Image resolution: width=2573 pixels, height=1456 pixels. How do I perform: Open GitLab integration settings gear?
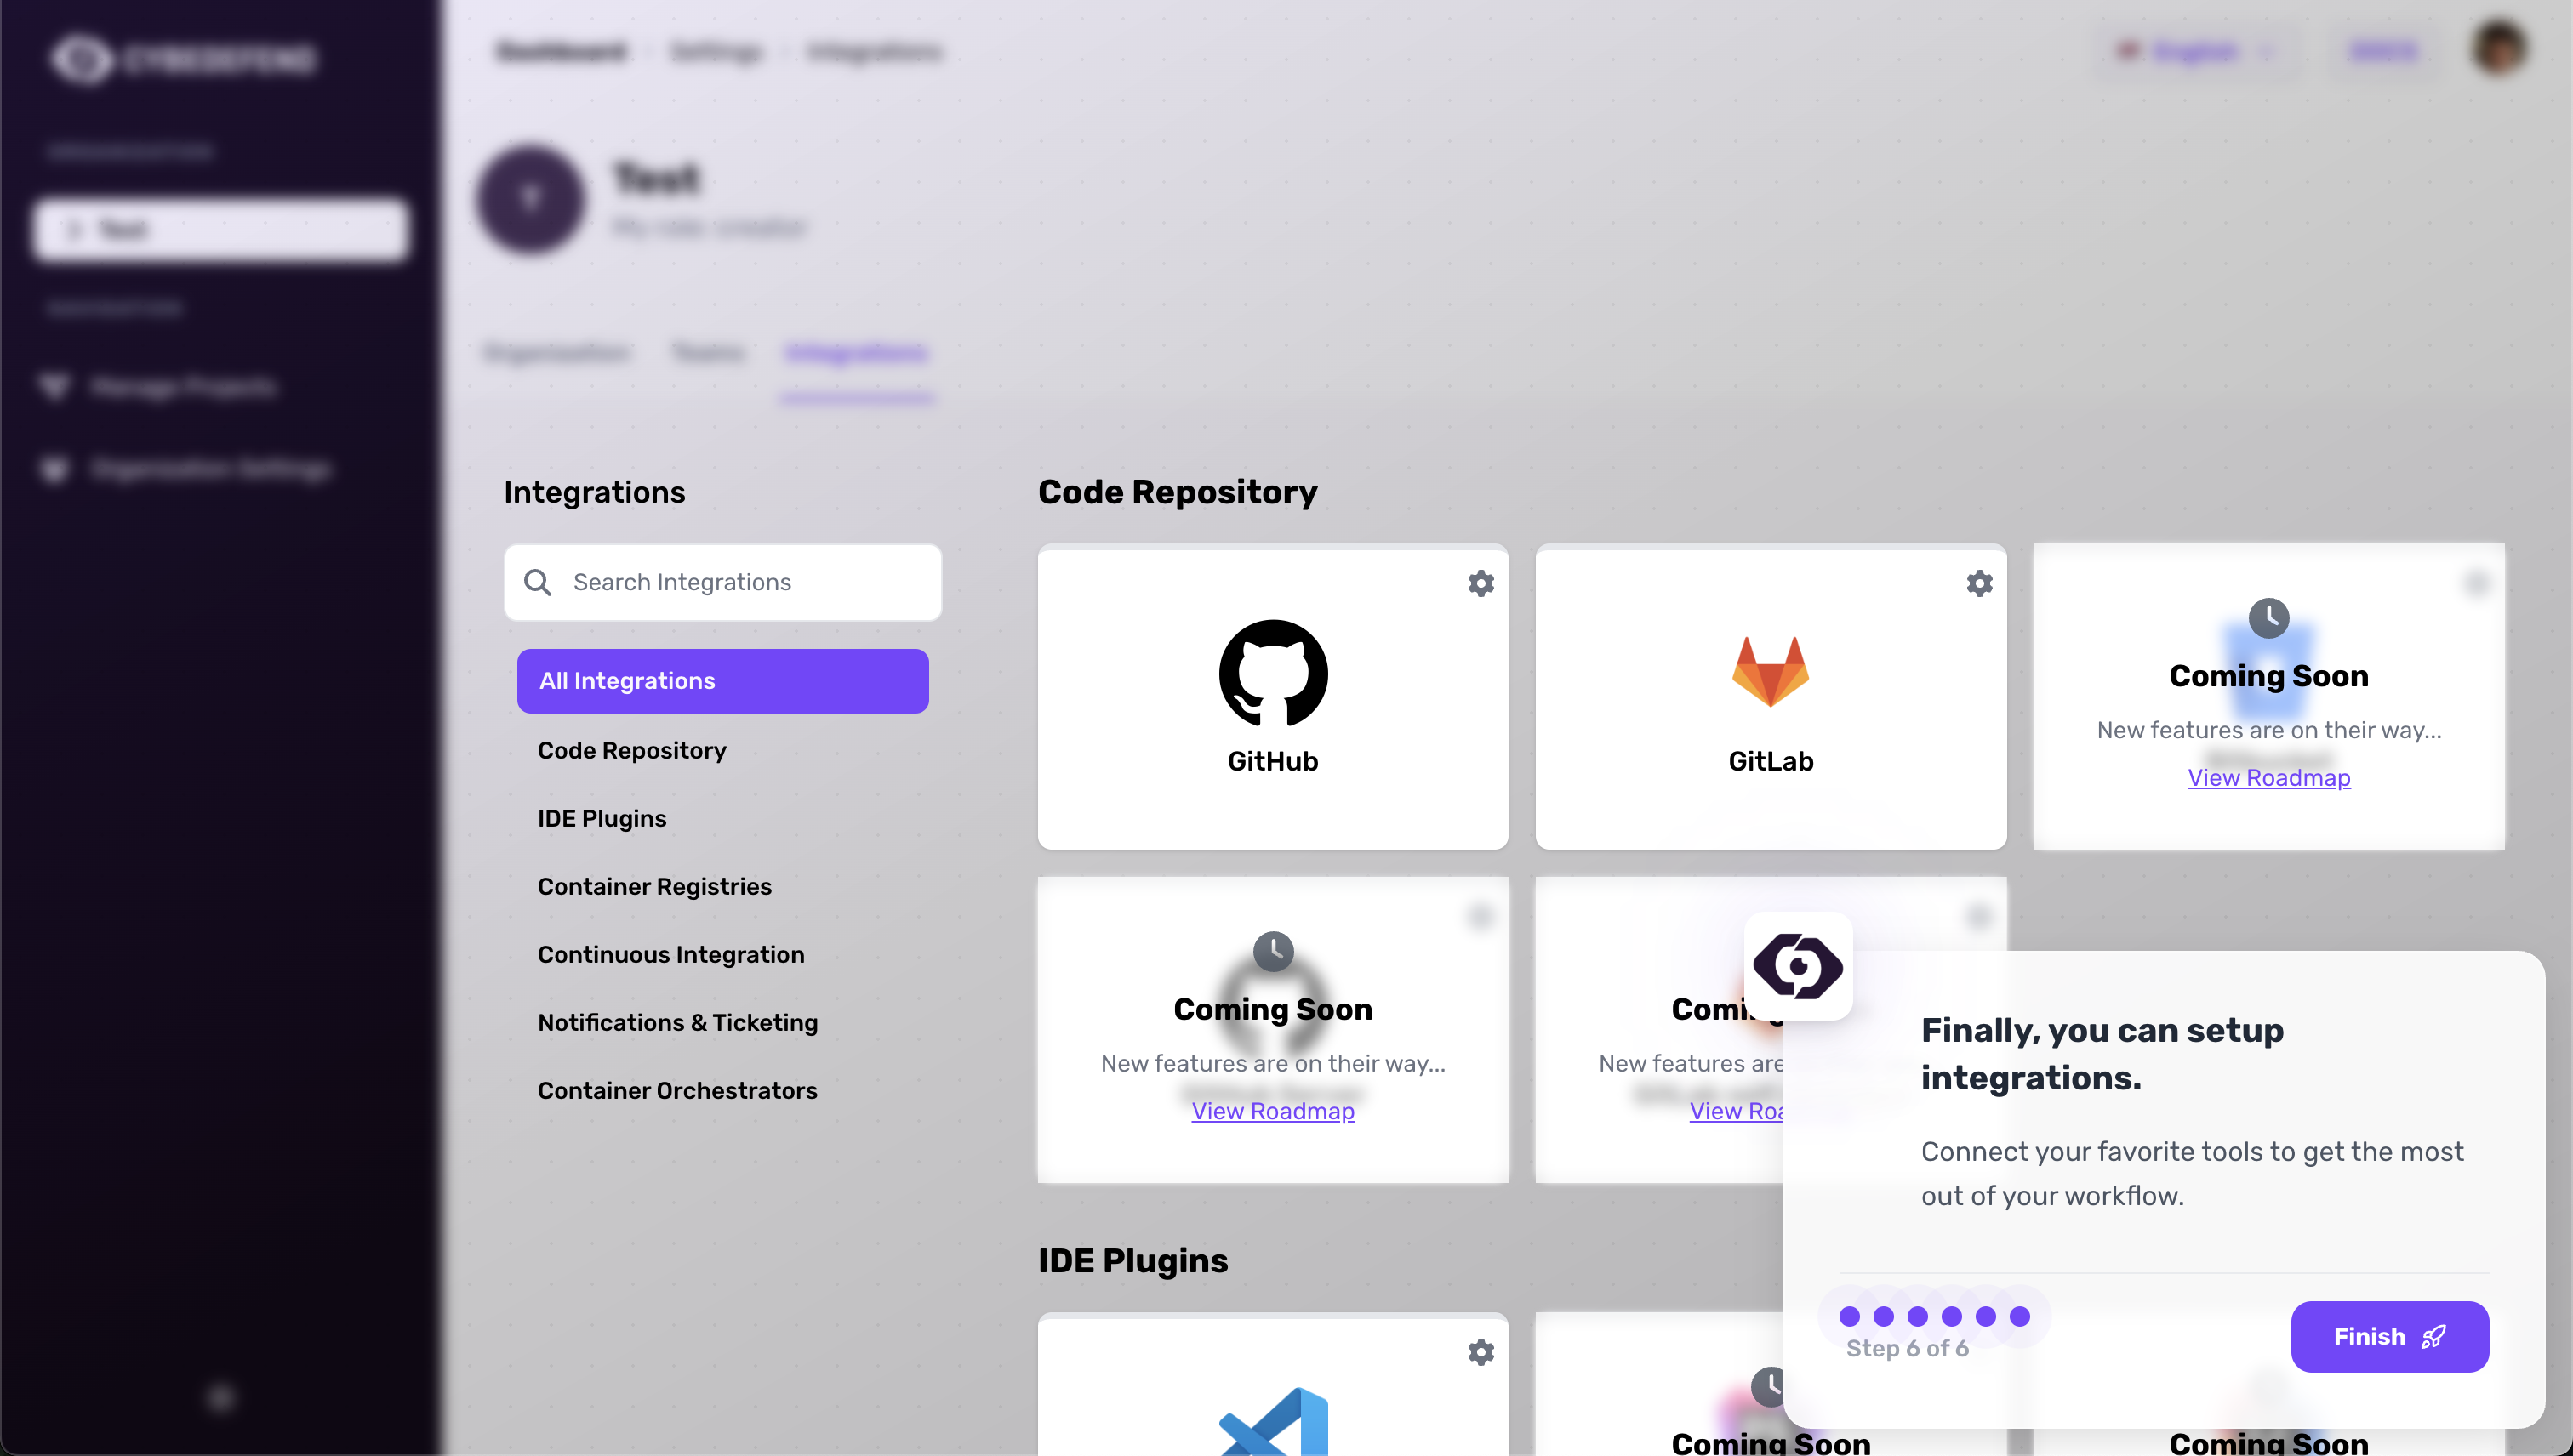click(x=1979, y=583)
